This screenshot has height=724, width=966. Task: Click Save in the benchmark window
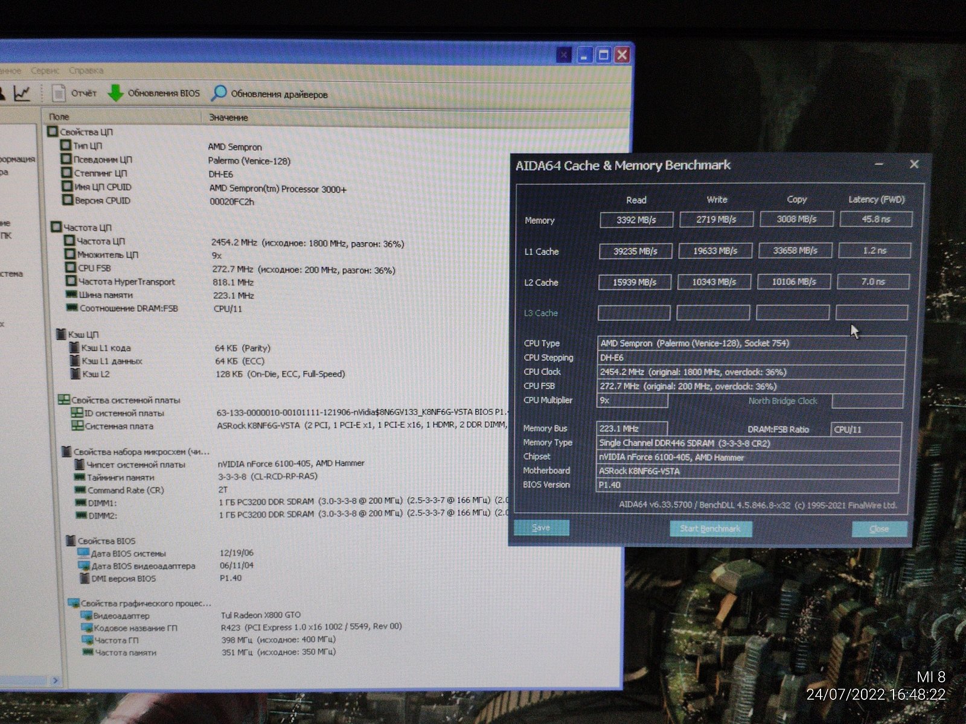(541, 528)
